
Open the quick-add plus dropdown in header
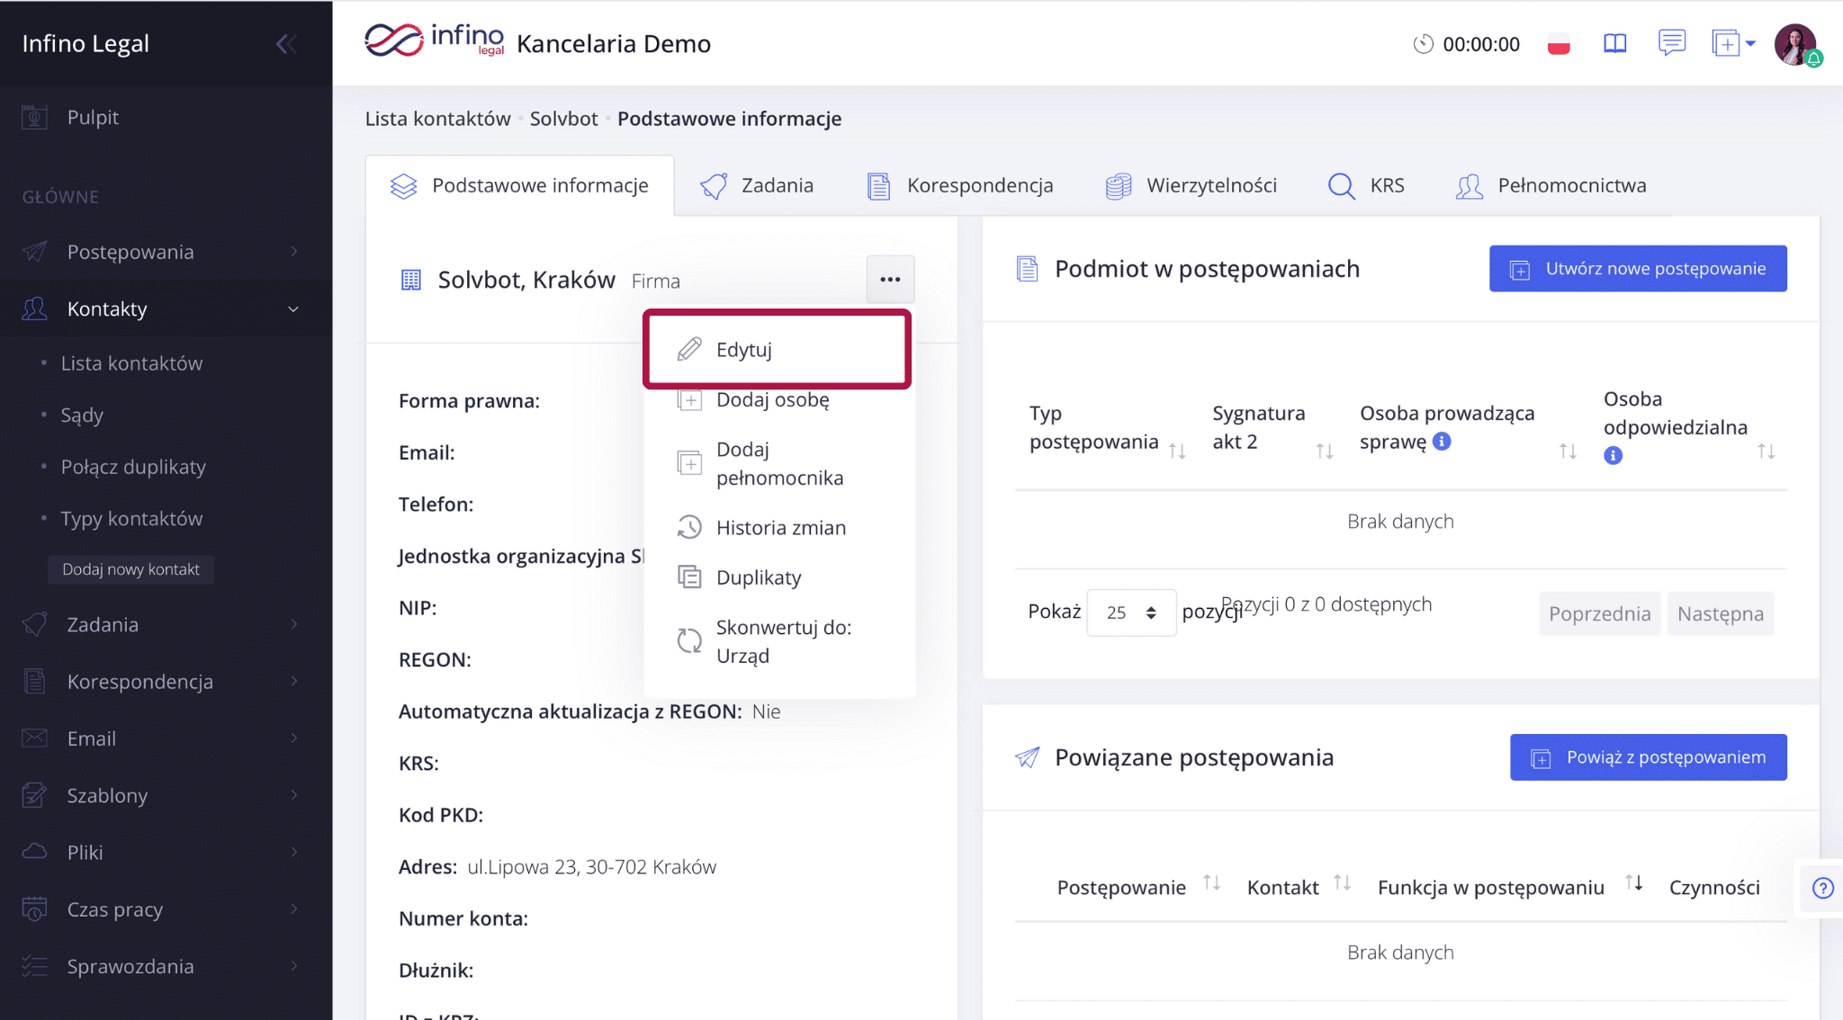click(x=1733, y=43)
